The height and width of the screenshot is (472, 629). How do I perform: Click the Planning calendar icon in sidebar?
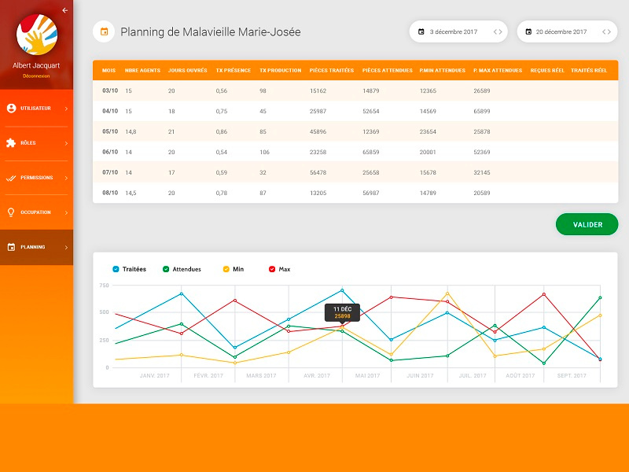click(x=11, y=247)
